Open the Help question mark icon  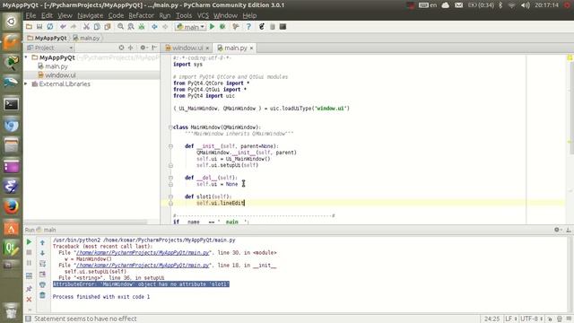pyautogui.click(x=248, y=27)
